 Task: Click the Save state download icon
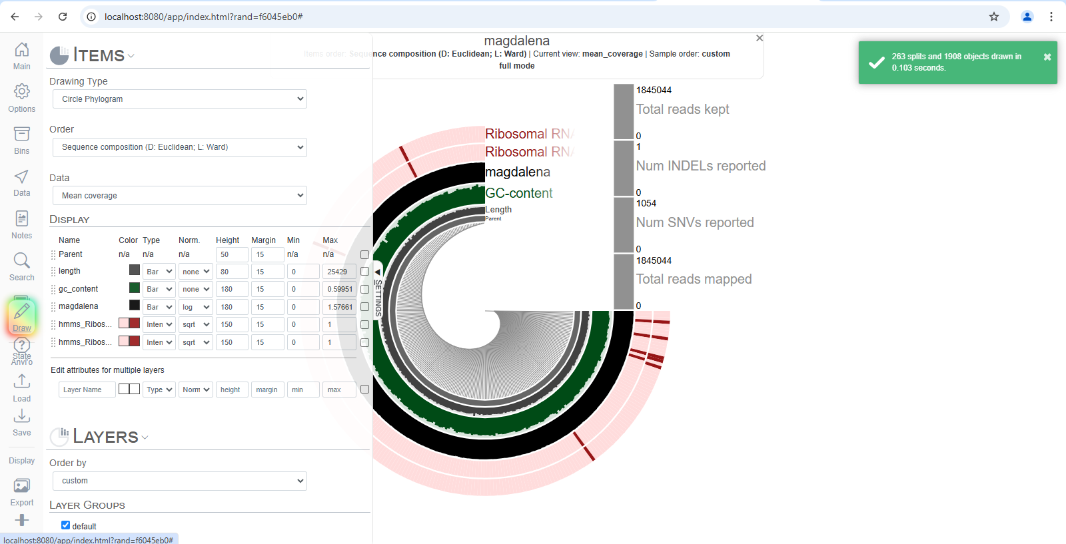pyautogui.click(x=21, y=417)
